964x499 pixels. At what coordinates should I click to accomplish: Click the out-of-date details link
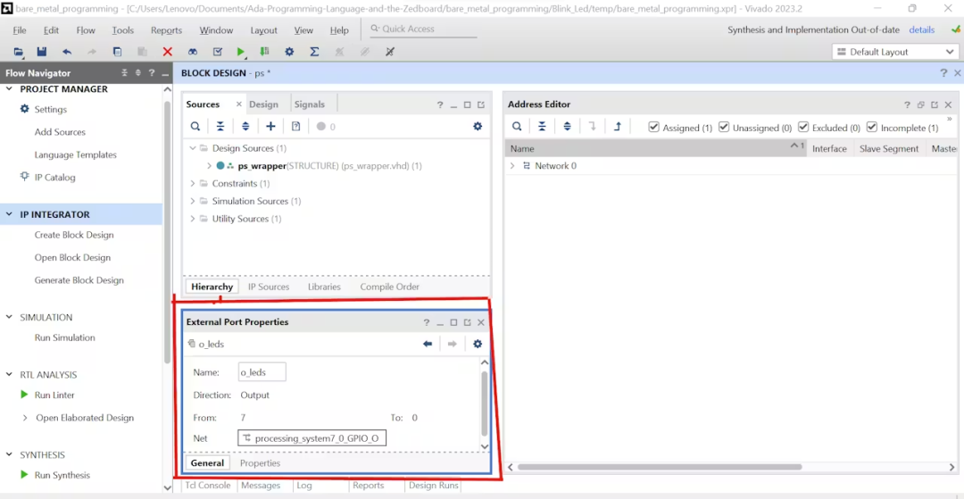921,30
